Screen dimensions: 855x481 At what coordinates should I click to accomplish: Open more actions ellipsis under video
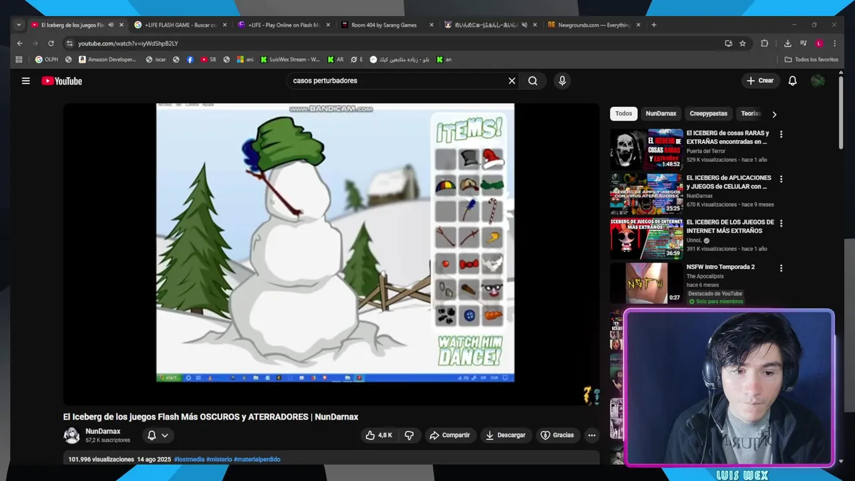[x=591, y=435]
